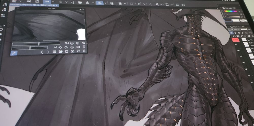The height and width of the screenshot is (126, 254).
Task: Zoom out in the Sub View panel
Action: [x=72, y=43]
